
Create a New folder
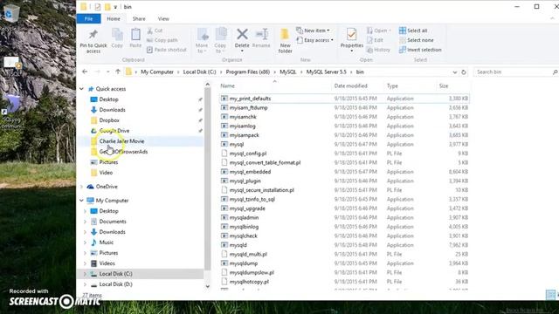[x=285, y=40]
